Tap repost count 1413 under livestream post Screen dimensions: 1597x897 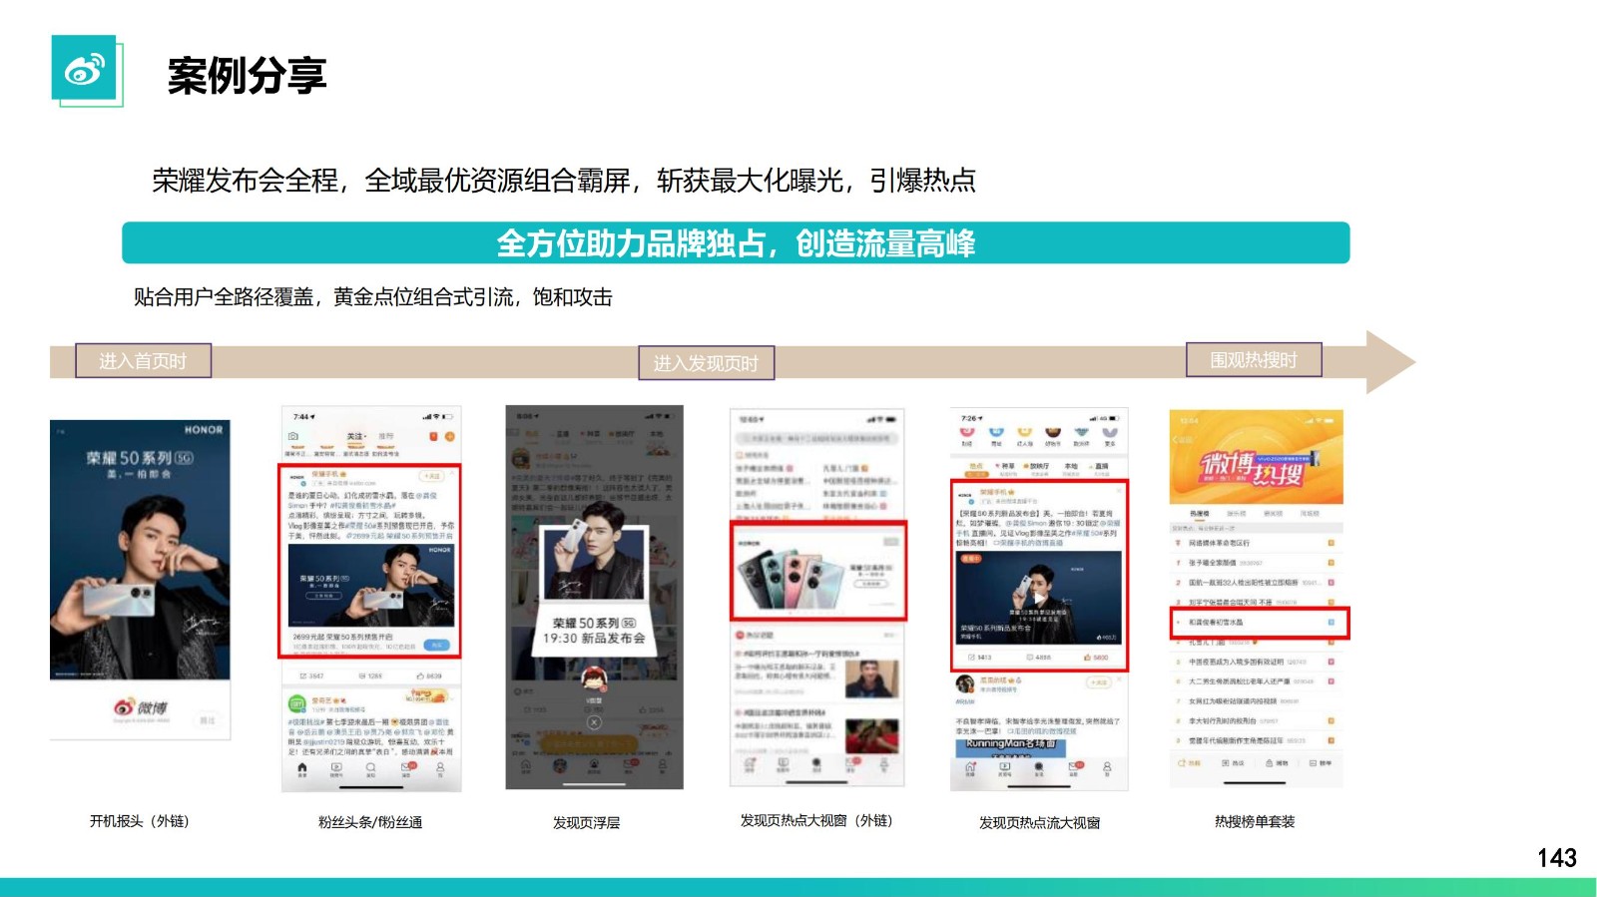pyautogui.click(x=980, y=658)
